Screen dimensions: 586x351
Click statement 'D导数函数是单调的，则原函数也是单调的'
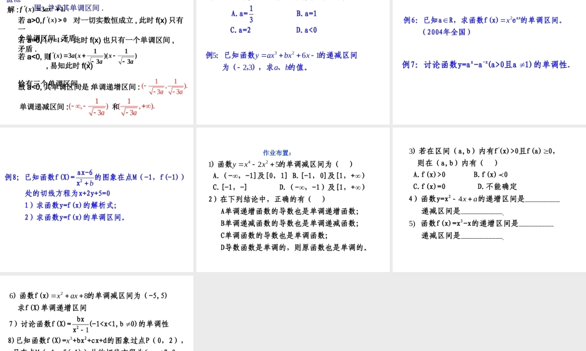click(294, 247)
